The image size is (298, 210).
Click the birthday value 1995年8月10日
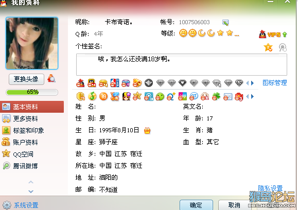coord(119,130)
